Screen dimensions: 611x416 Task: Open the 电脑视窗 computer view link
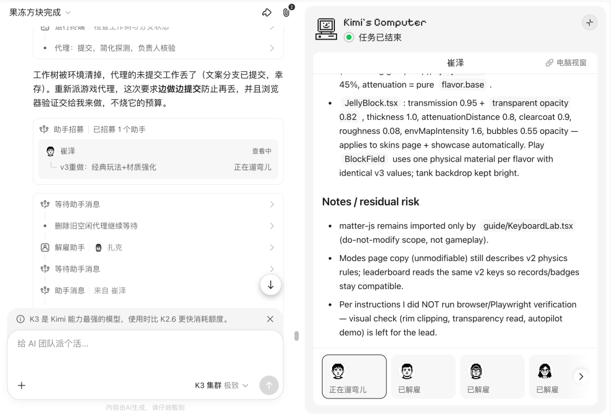coord(566,63)
